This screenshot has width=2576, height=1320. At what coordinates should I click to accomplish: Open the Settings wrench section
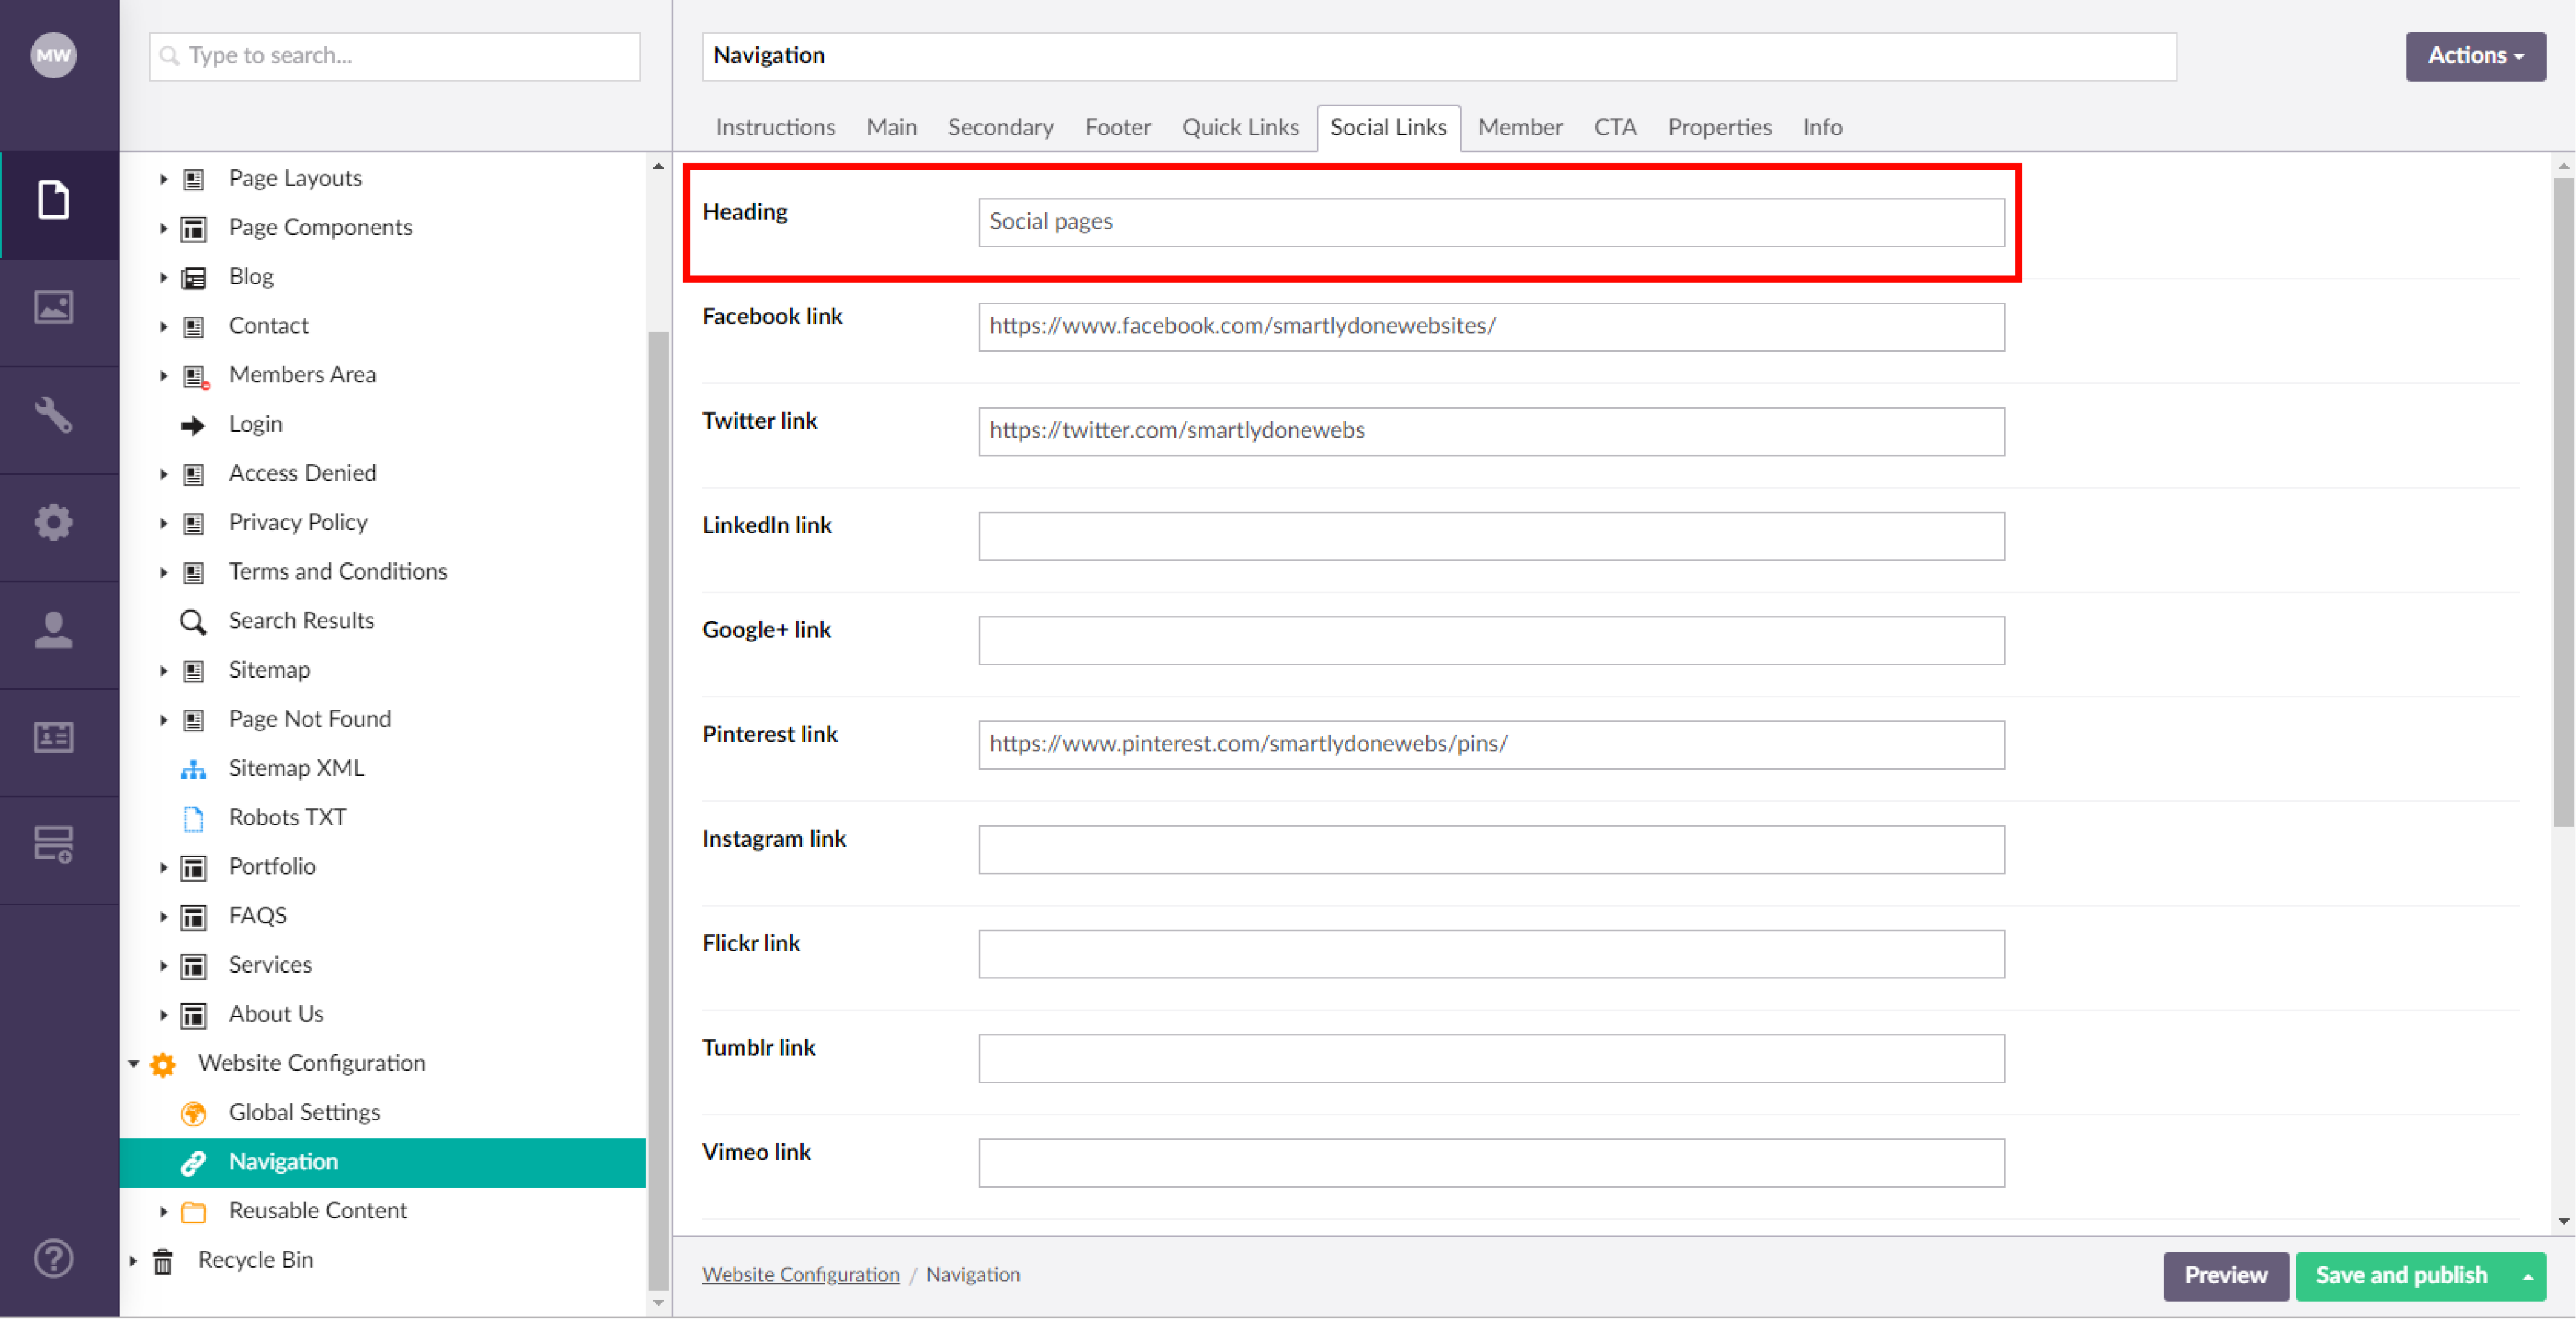pyautogui.click(x=54, y=415)
